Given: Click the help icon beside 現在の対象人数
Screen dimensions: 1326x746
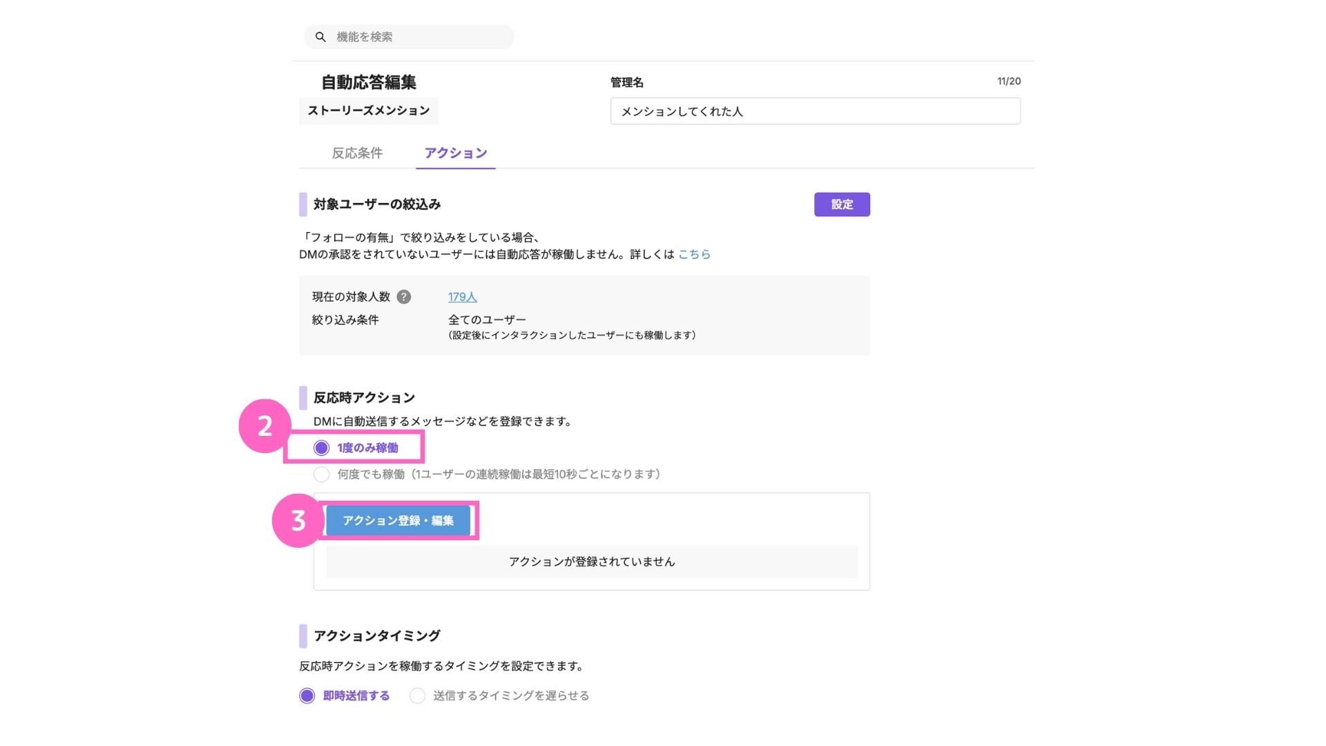Looking at the screenshot, I should click(404, 297).
